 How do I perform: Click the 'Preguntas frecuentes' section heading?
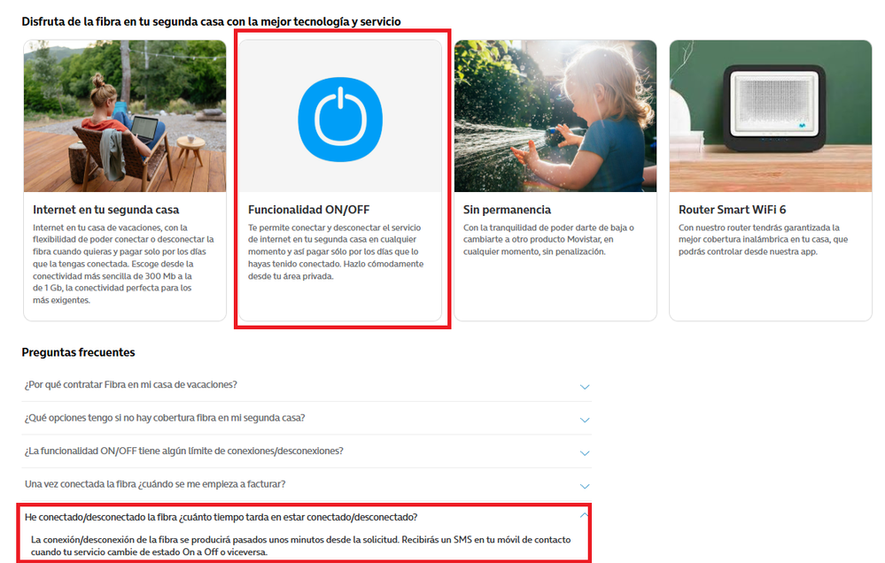[79, 352]
